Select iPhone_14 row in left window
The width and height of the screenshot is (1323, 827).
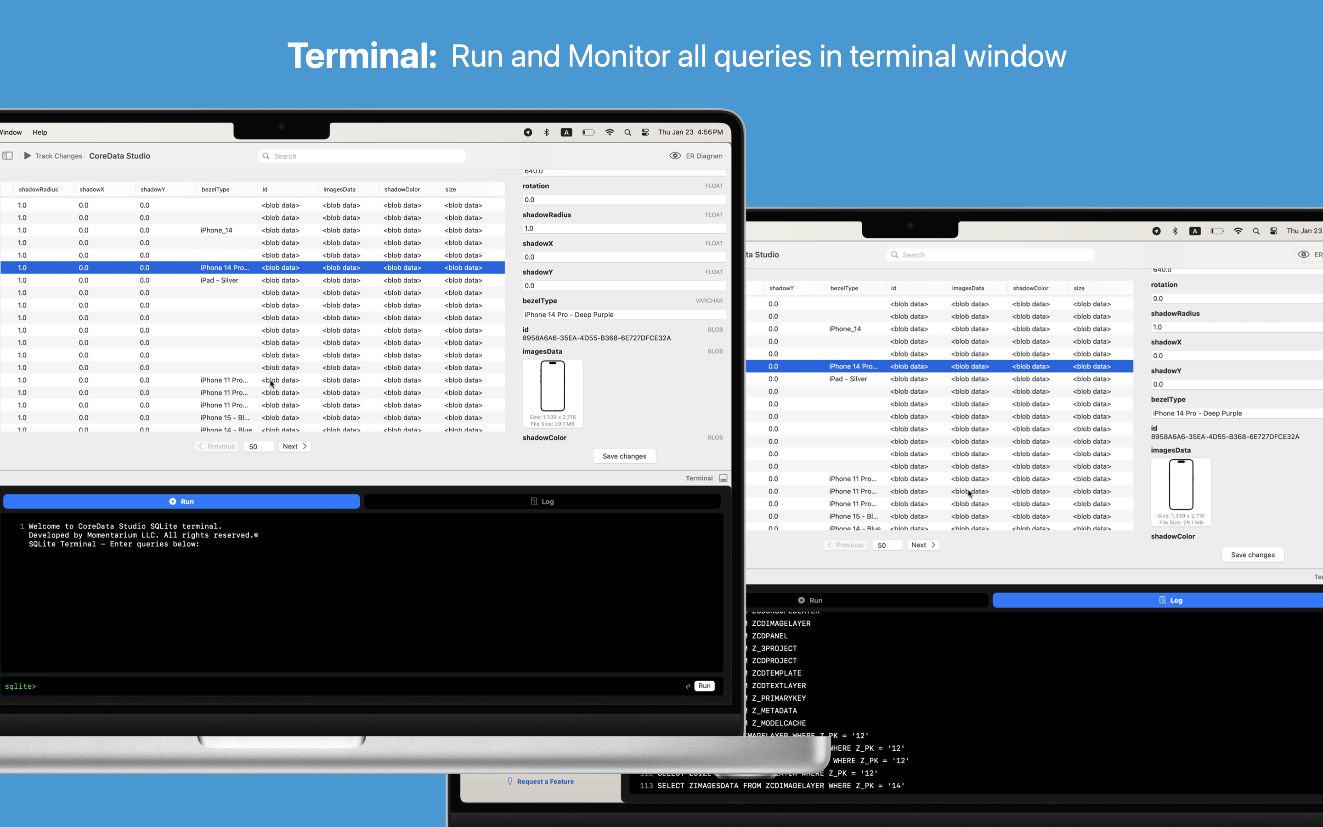(x=253, y=230)
